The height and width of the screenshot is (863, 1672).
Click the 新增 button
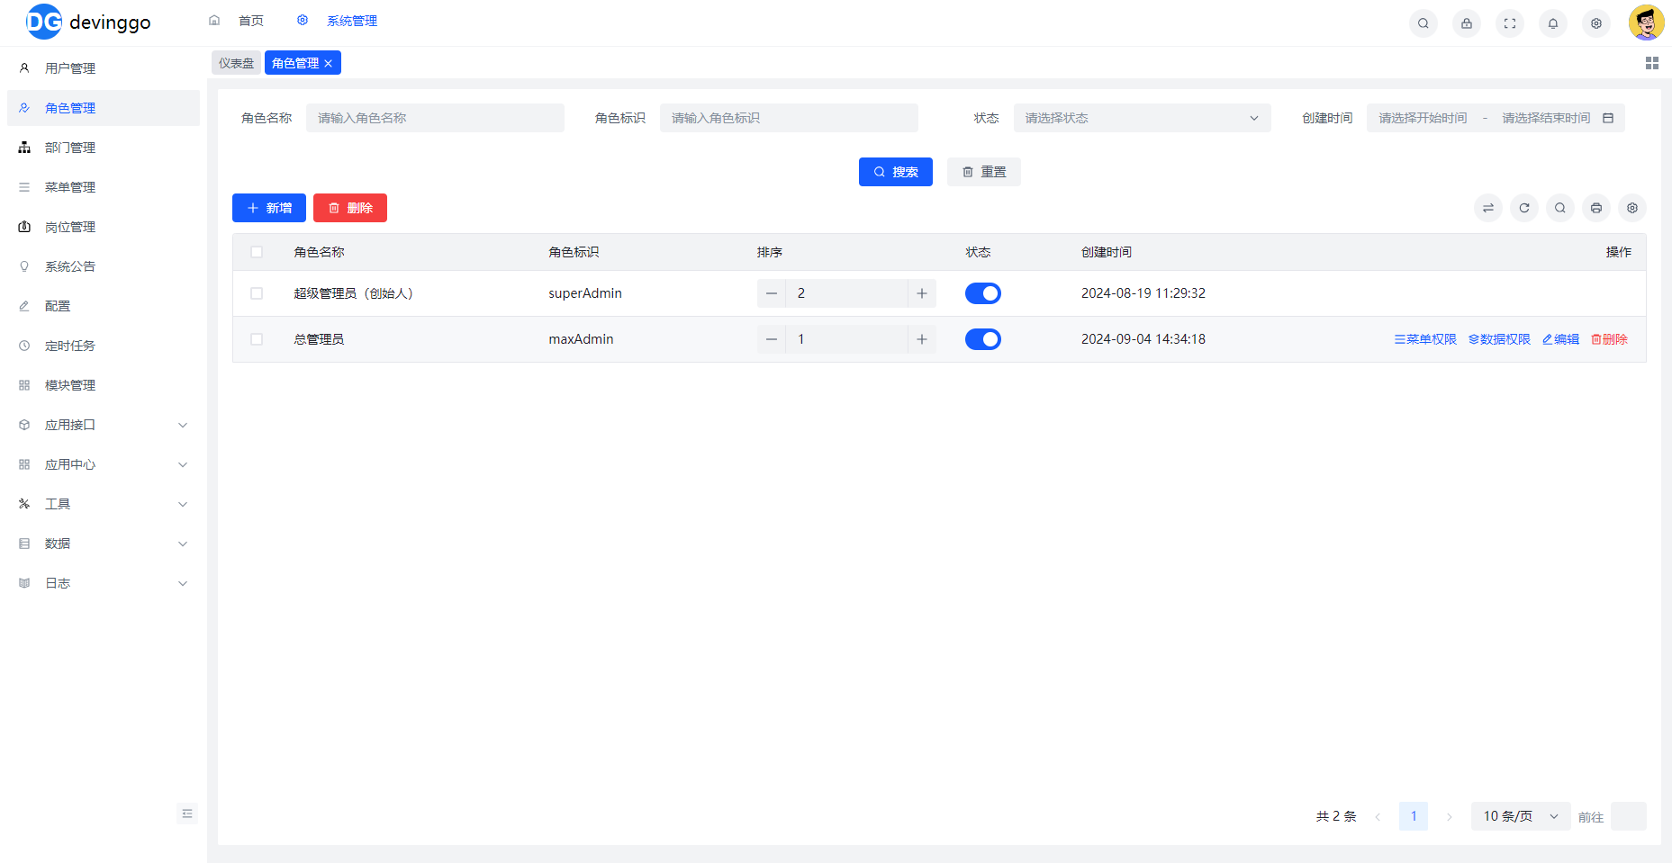[269, 208]
